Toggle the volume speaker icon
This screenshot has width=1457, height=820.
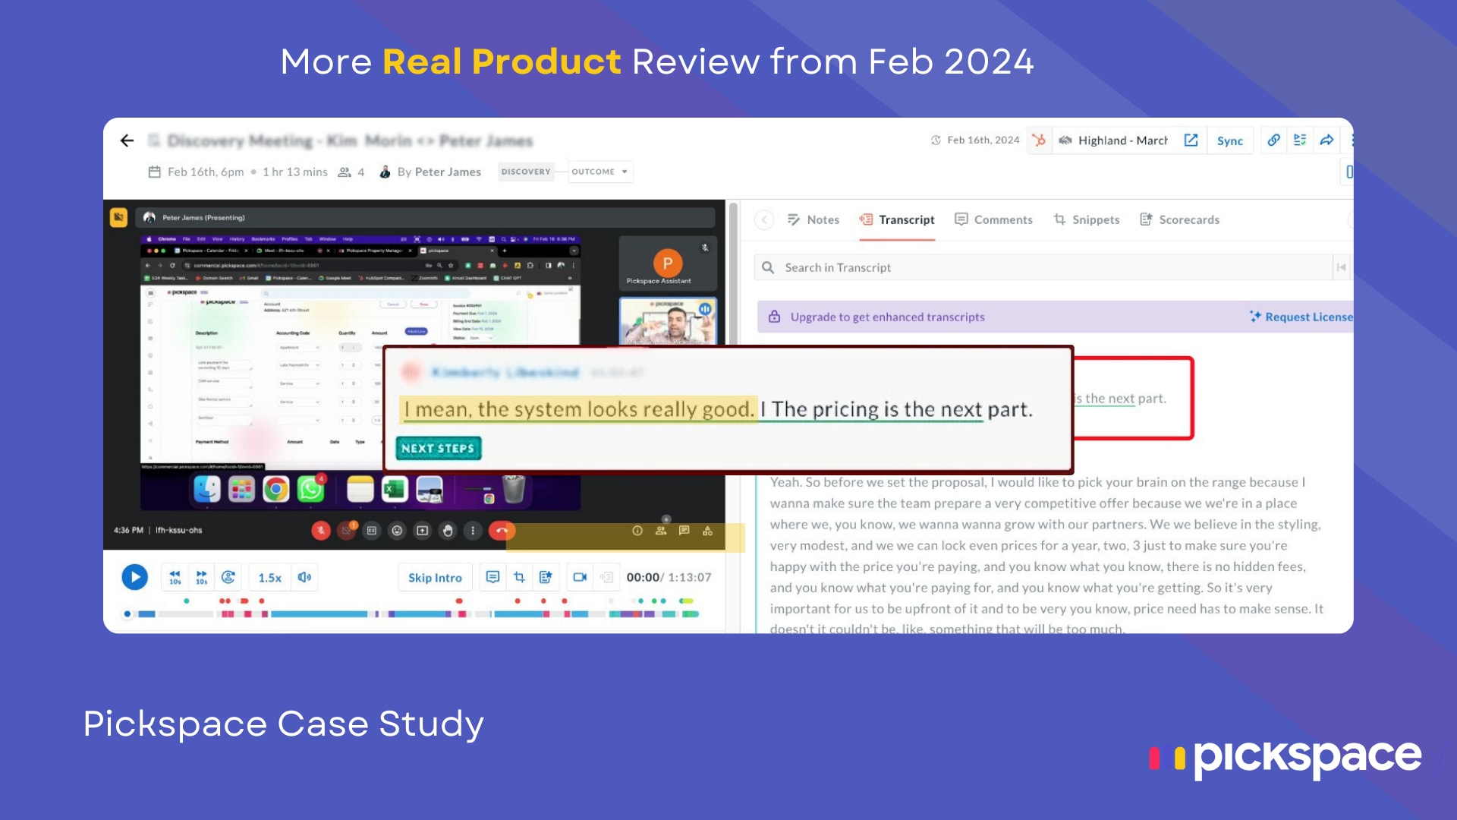(304, 577)
